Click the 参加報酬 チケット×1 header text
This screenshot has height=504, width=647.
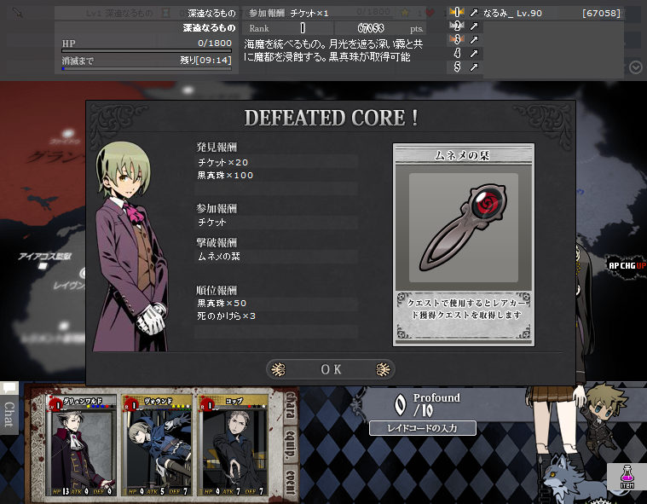[x=289, y=13]
